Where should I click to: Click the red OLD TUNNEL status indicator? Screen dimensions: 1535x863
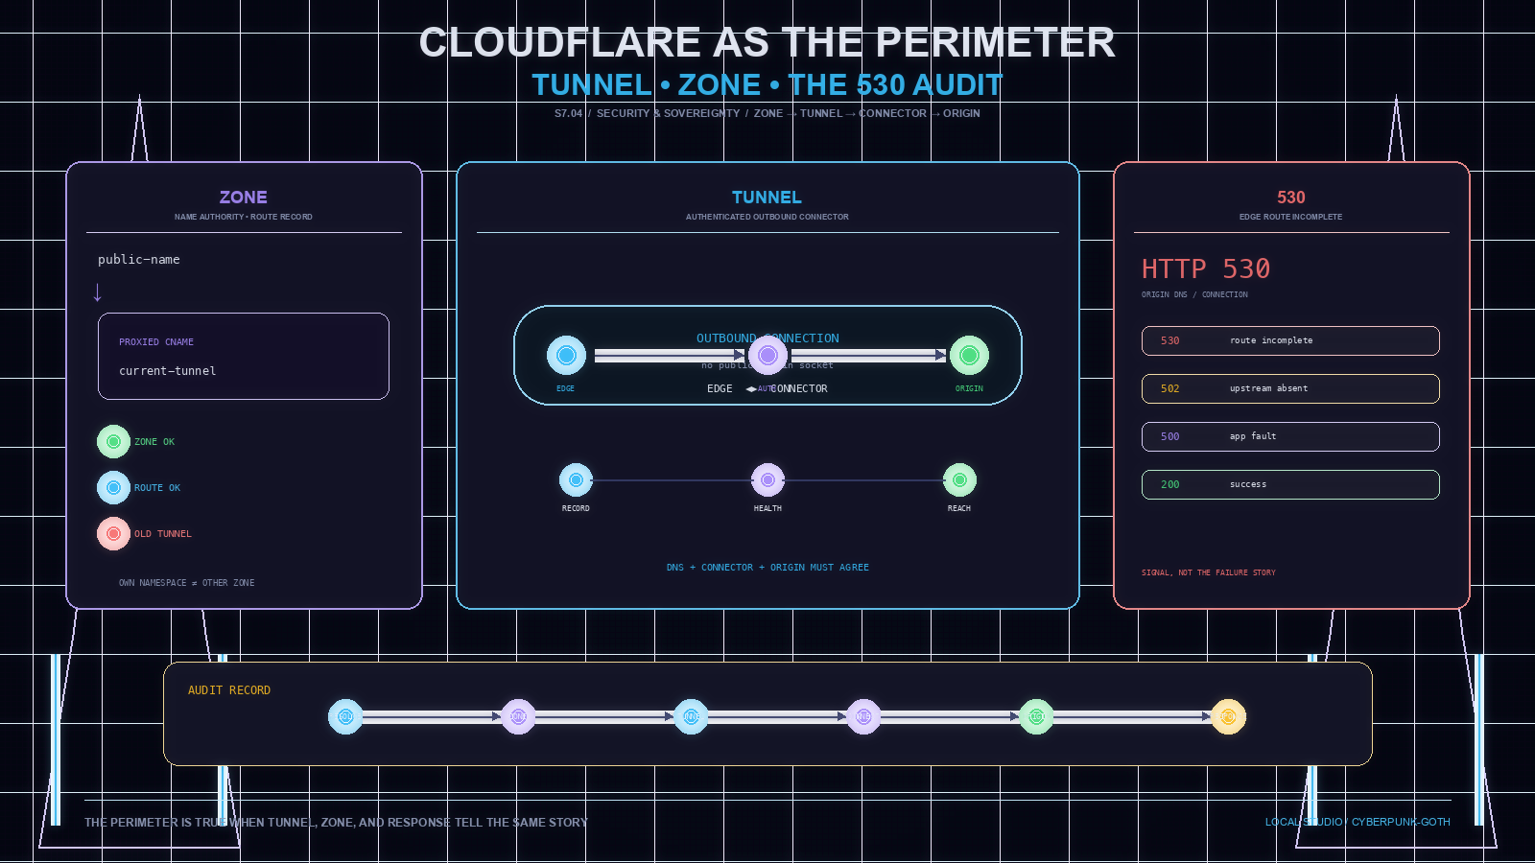[113, 534]
